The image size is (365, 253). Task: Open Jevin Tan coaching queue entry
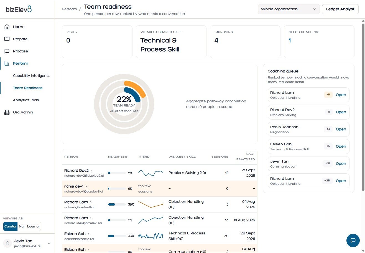pos(341,164)
